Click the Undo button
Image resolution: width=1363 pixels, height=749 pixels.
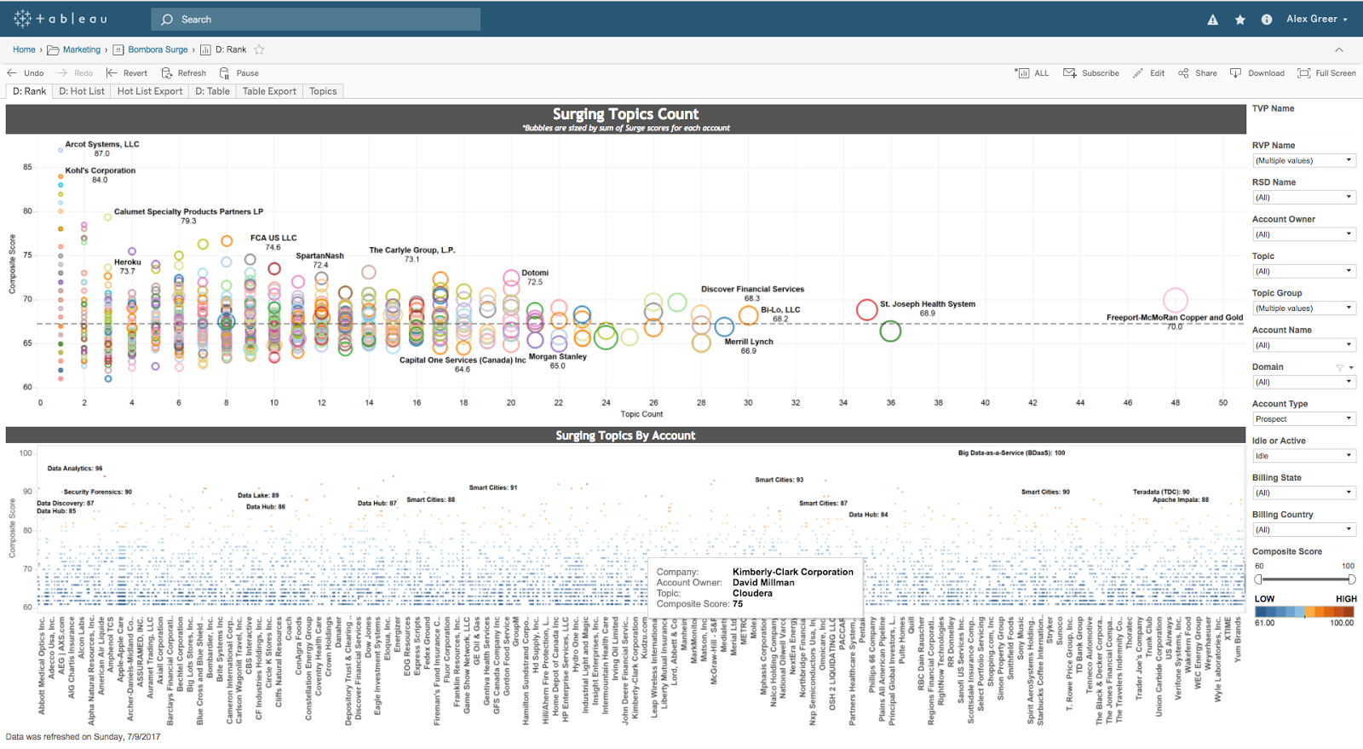coord(26,73)
